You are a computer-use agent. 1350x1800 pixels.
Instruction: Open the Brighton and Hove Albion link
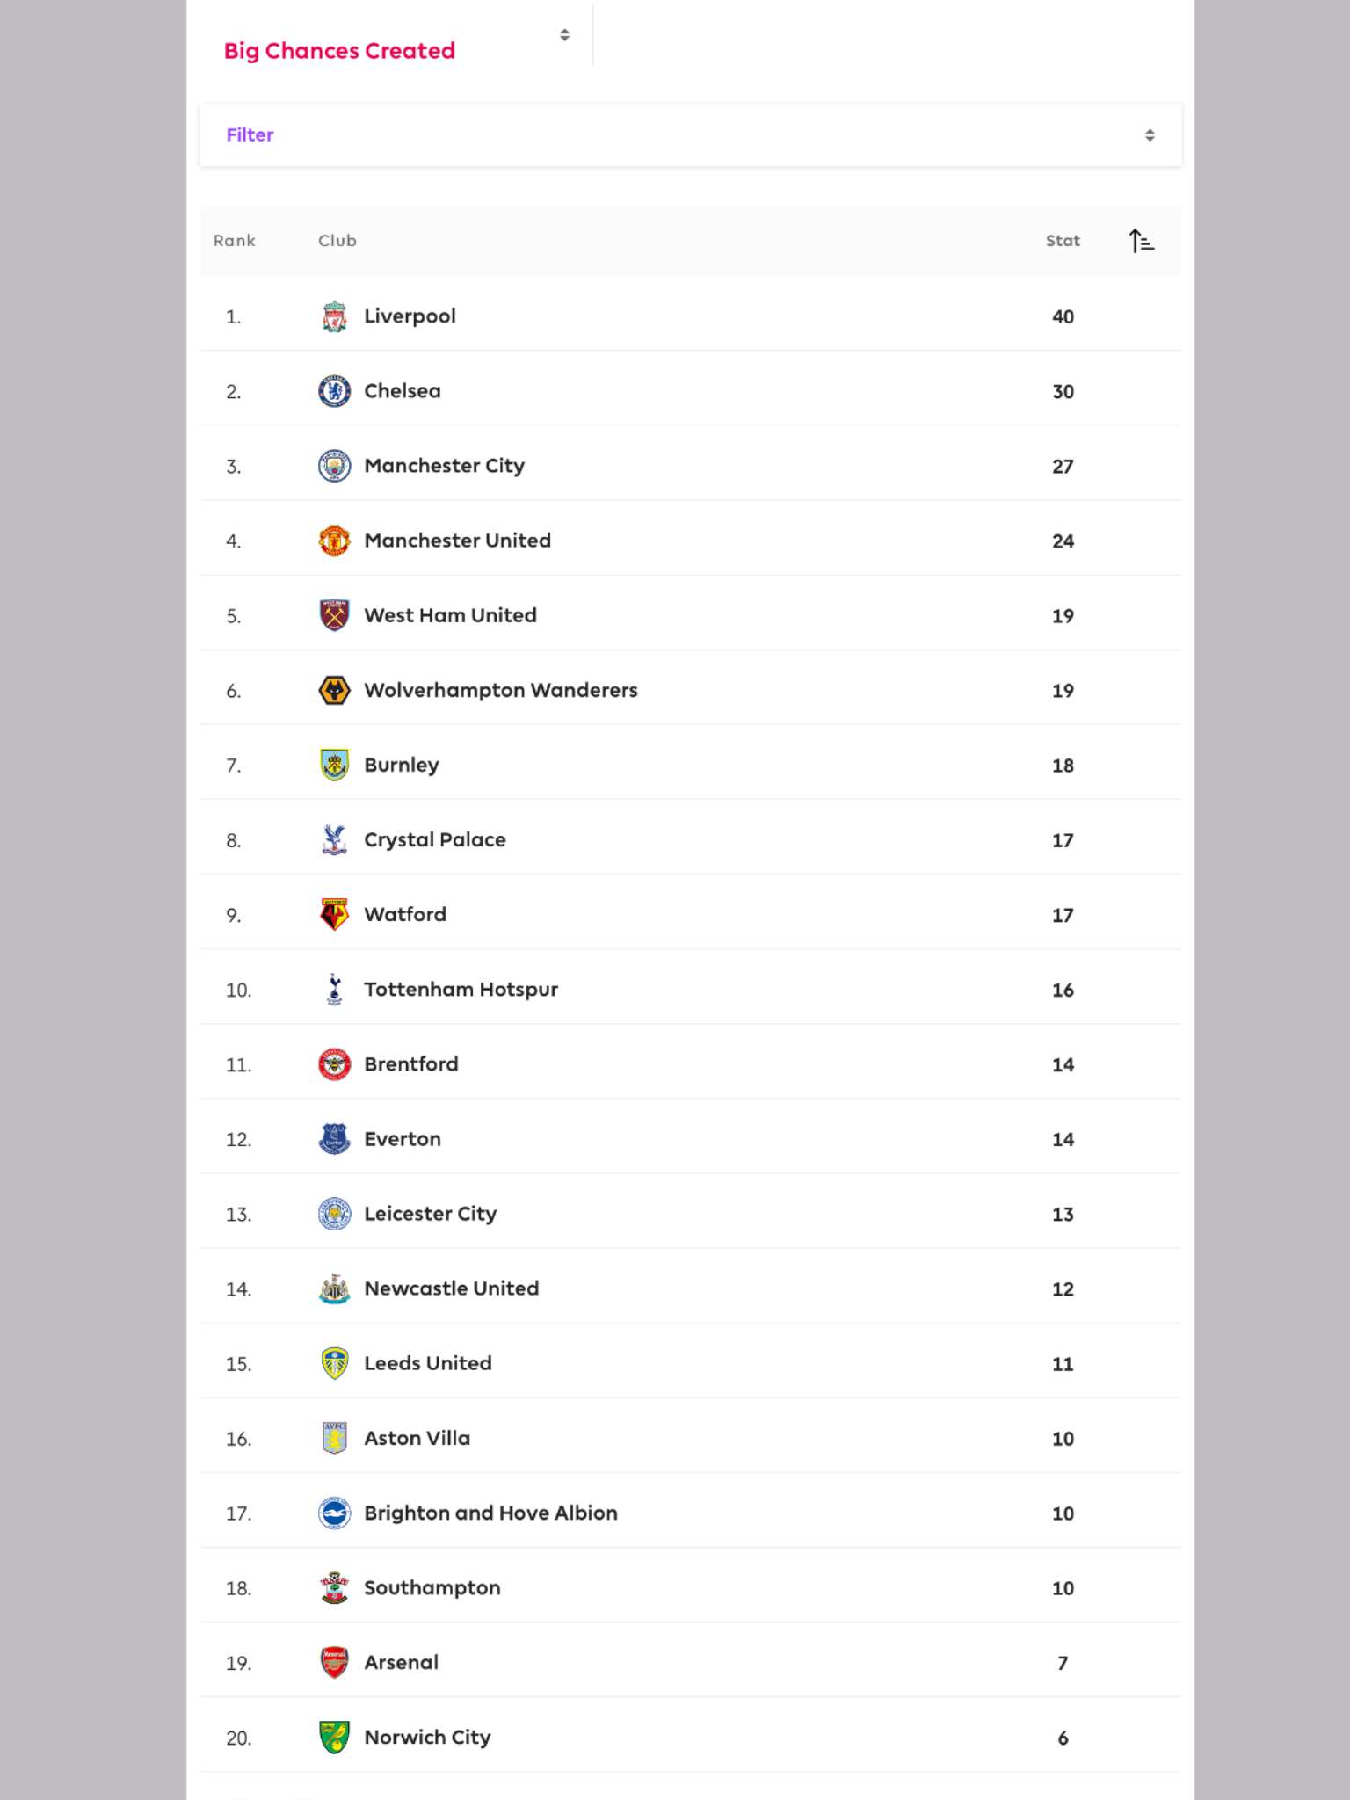[x=490, y=1513]
